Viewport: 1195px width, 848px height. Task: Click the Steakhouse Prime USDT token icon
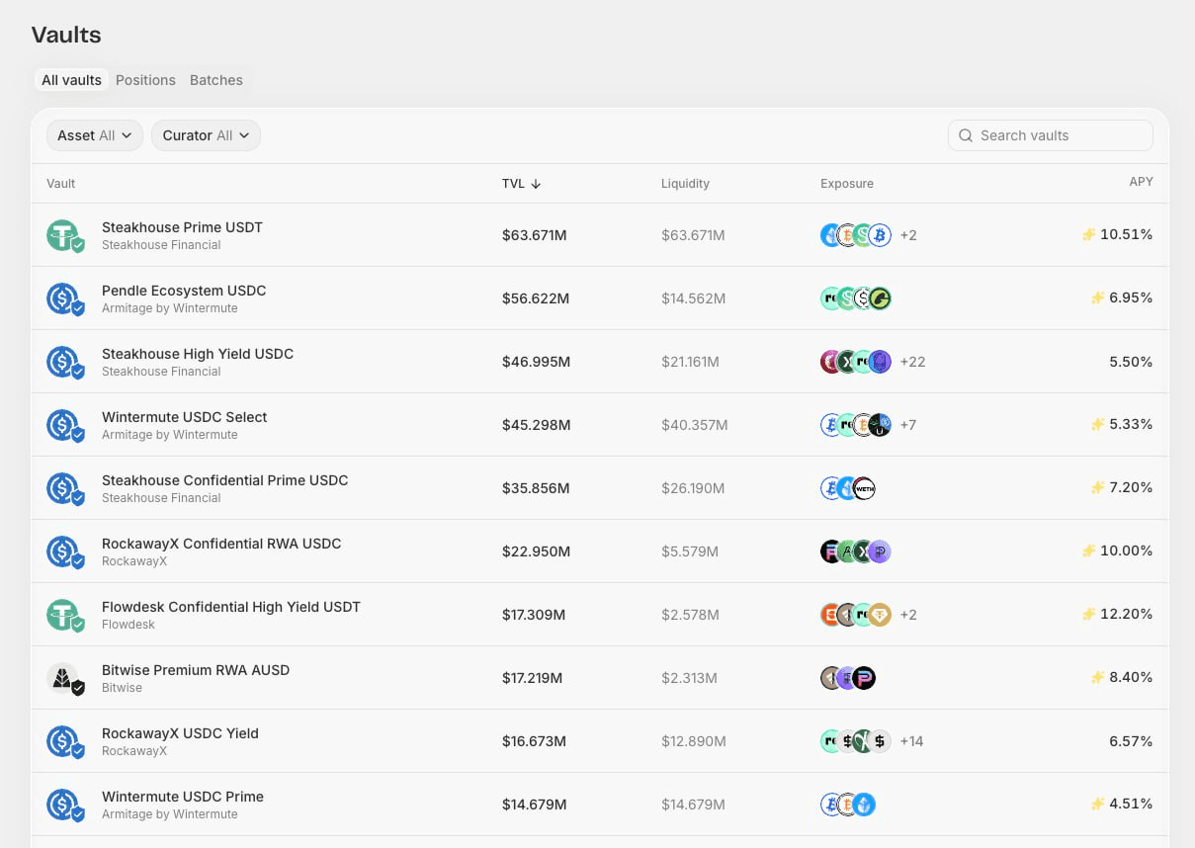pos(65,235)
